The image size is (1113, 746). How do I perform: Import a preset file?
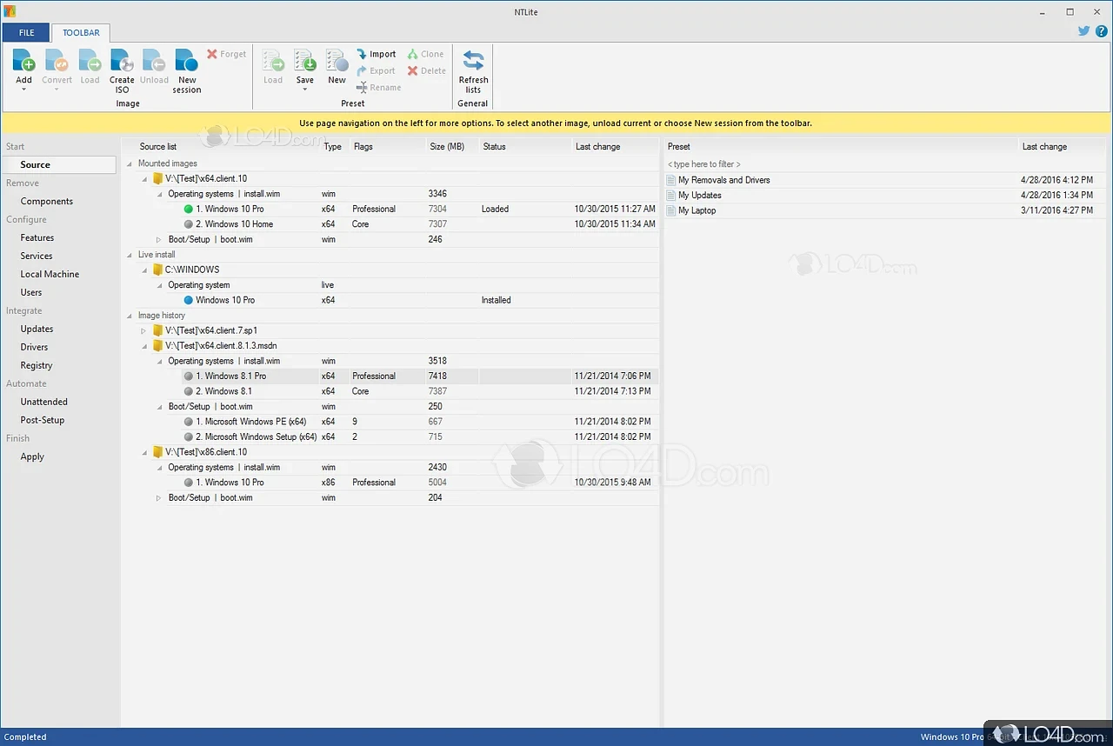(x=377, y=54)
